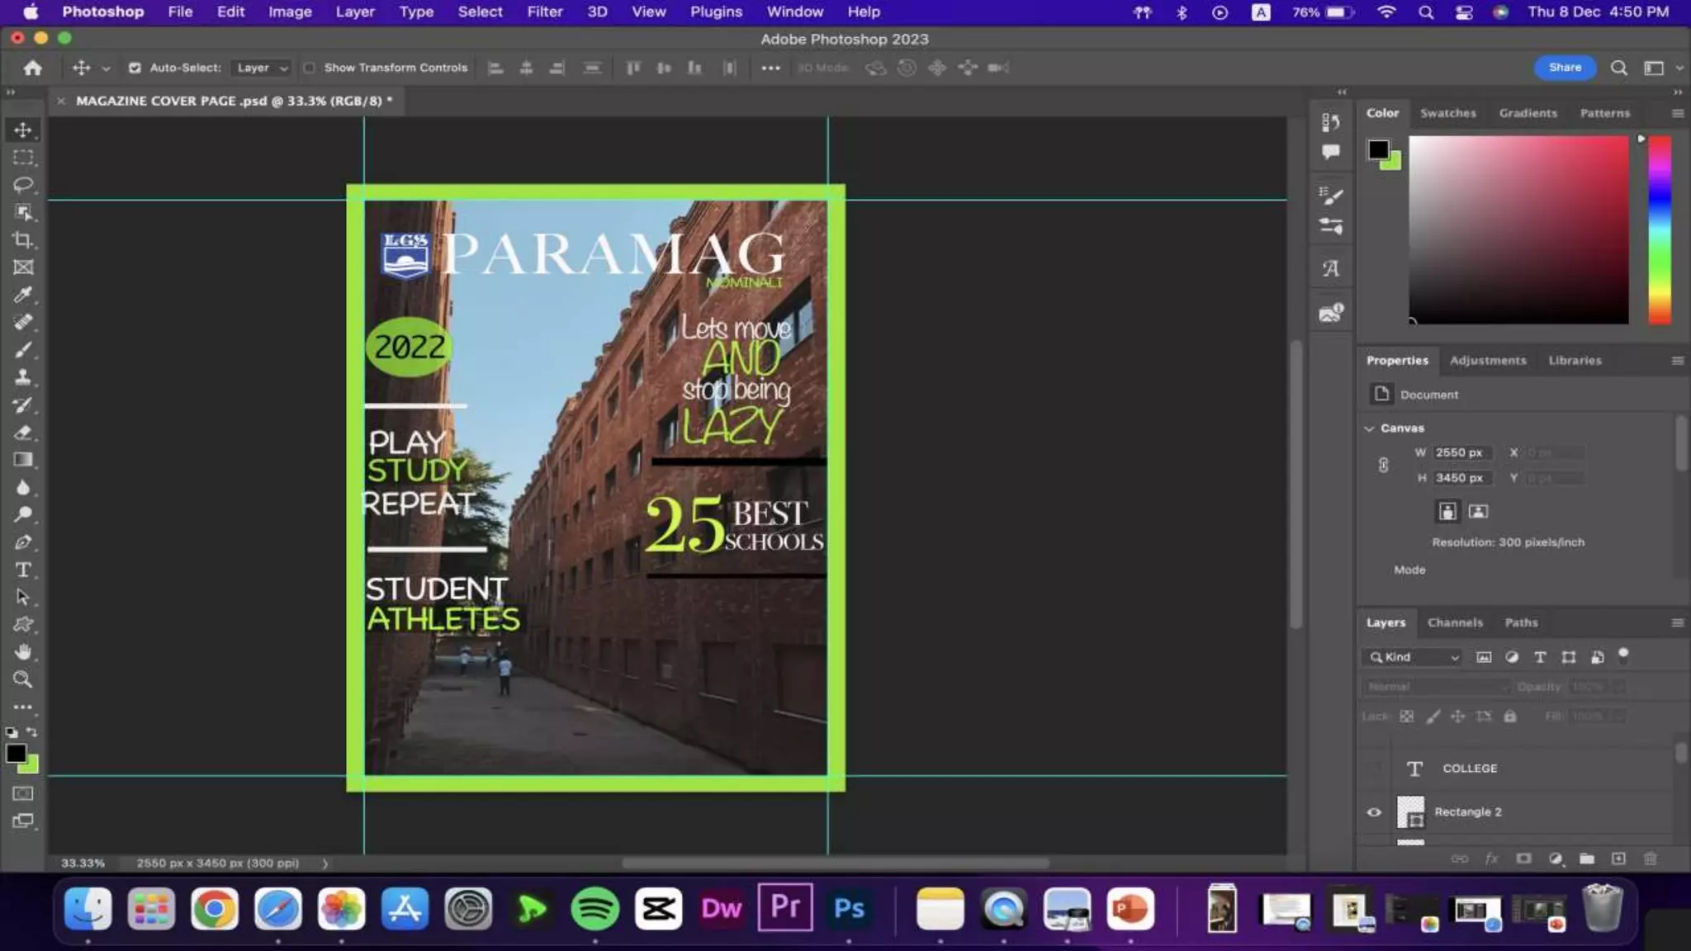The width and height of the screenshot is (1691, 951).
Task: Select the Hand tool
Action: [x=23, y=652]
